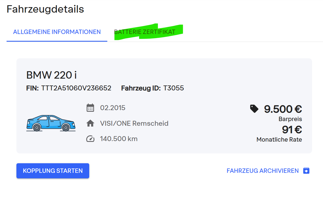Click the 91 € monthly rate
Viewport: 323px width, 209px height.
(292, 129)
